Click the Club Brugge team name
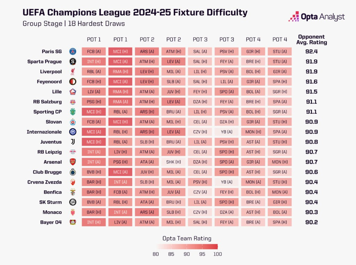Image resolution: width=356 pixels, height=265 pixels. (47, 172)
